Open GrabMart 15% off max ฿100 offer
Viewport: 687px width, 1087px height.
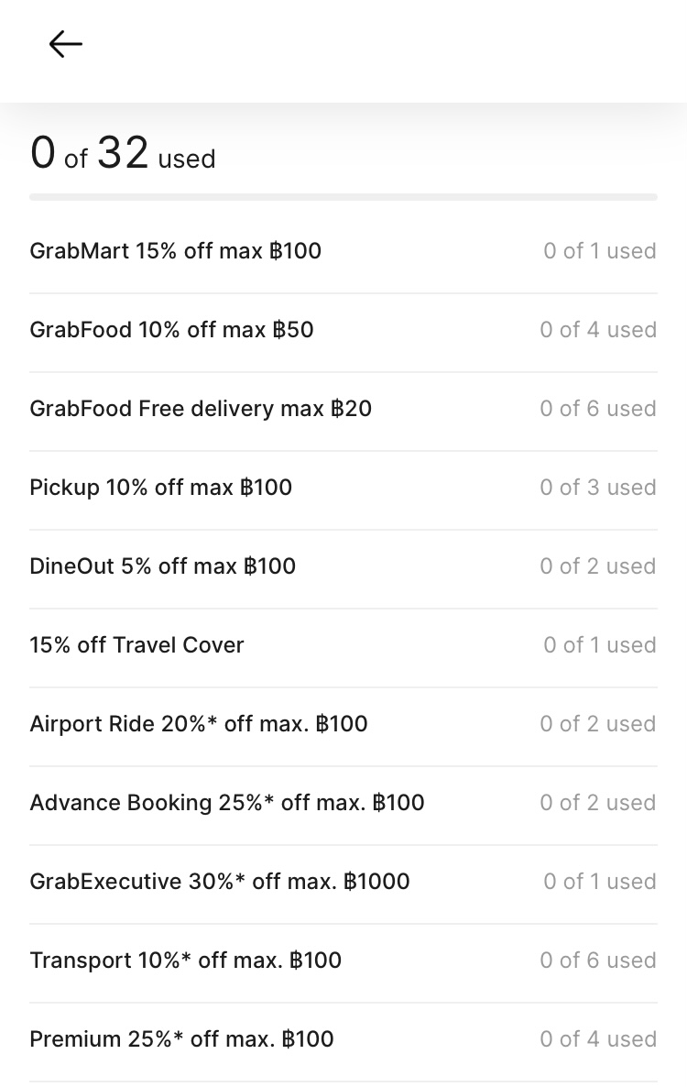pyautogui.click(x=176, y=251)
